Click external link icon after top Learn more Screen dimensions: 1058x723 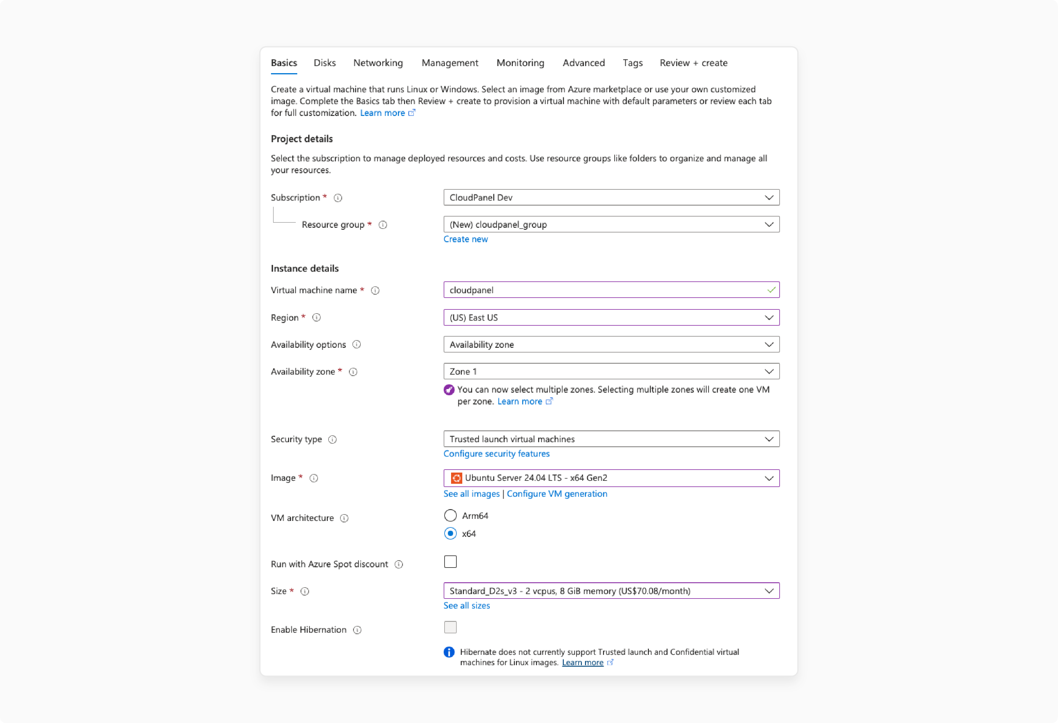[x=412, y=112]
